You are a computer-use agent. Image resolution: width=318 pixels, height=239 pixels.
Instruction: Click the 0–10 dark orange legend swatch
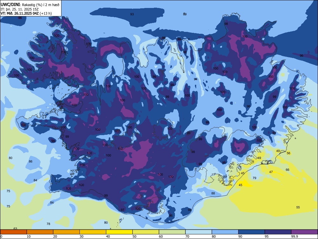pyautogui.click(x=13, y=232)
